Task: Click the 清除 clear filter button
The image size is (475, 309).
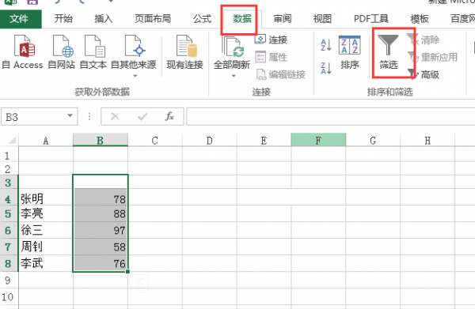Action: point(424,40)
